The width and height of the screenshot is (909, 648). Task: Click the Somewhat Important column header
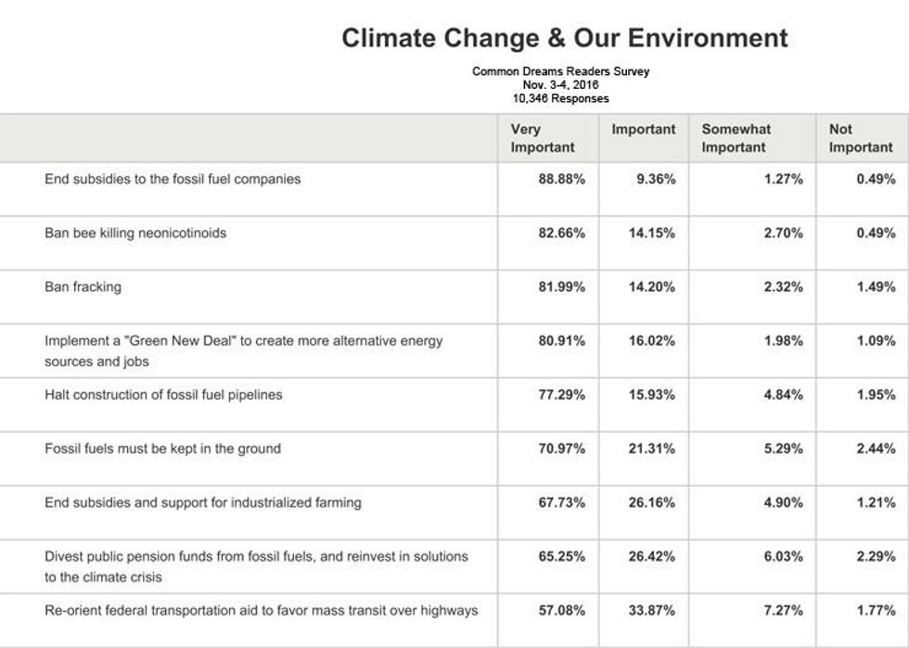coord(736,138)
